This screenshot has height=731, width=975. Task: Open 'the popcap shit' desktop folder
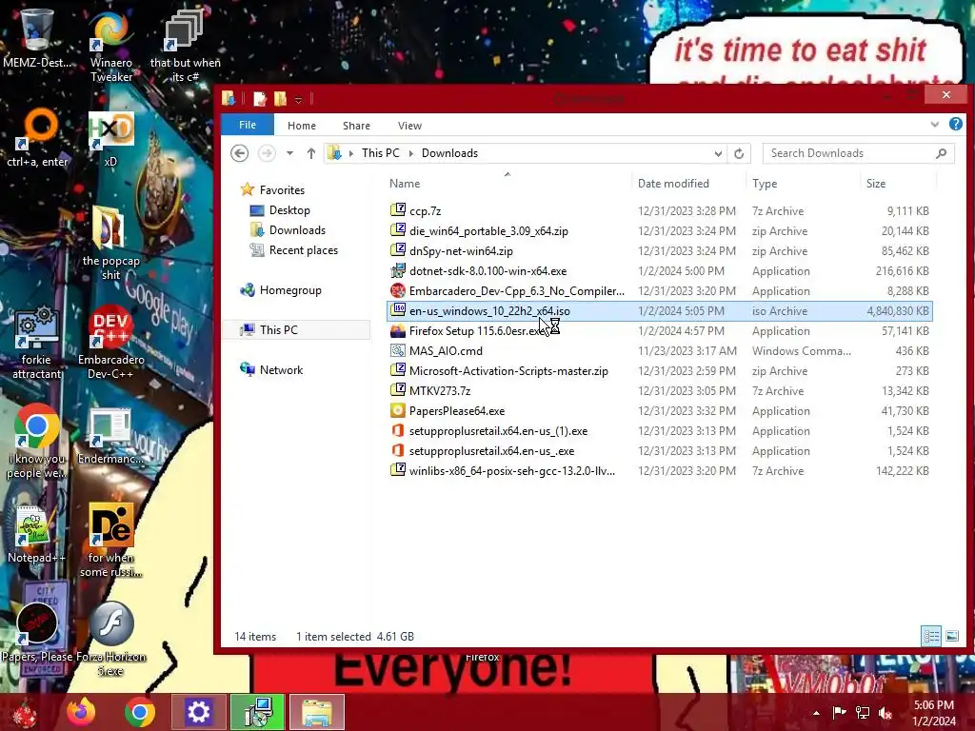click(110, 244)
